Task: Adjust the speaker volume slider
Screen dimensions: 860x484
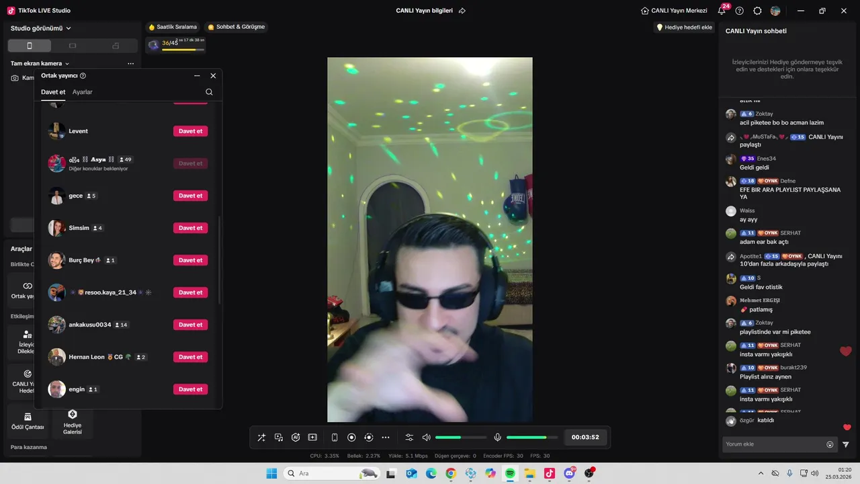Action: point(461,438)
